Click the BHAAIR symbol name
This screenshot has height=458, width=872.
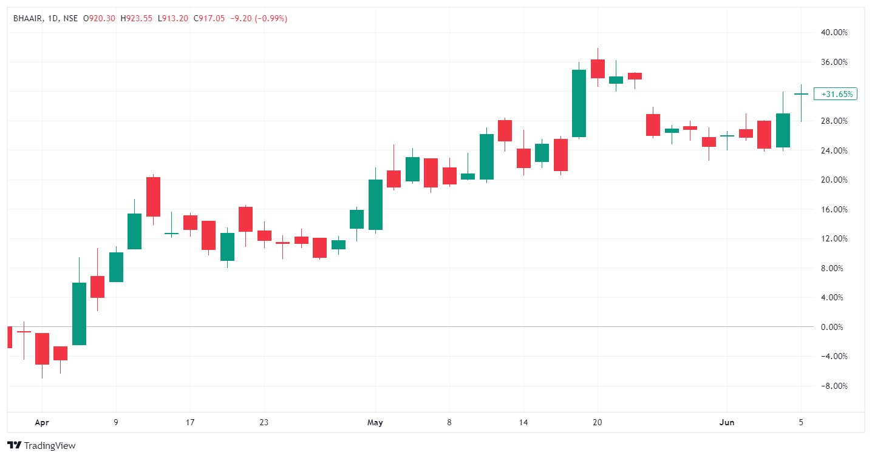point(27,18)
